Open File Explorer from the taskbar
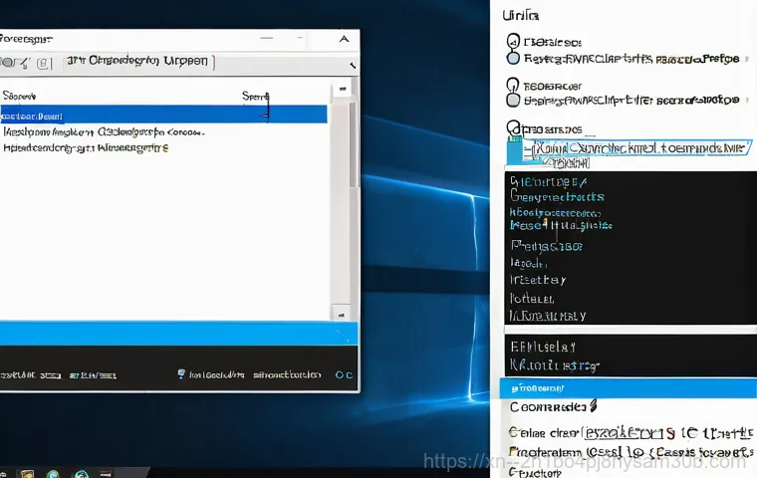The height and width of the screenshot is (478, 757). 27,474
